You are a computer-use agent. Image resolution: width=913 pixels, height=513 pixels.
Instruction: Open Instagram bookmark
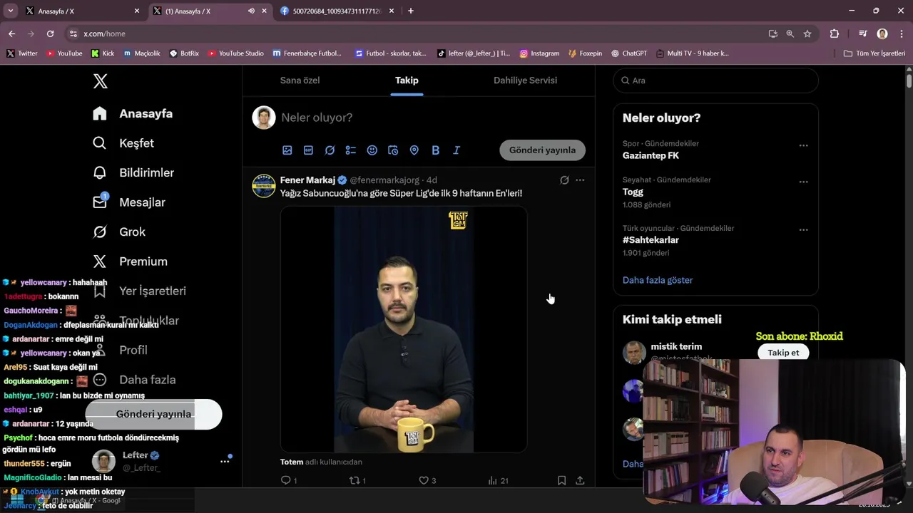coord(539,53)
